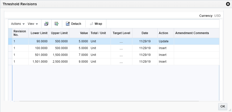The image size is (232, 112).
Task: Close the Threshold Revisions dialog
Action: click(x=228, y=4)
